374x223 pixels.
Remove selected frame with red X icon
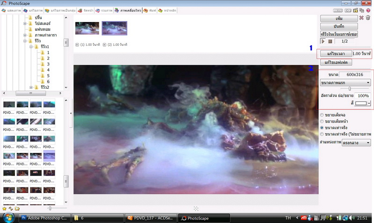click(x=361, y=18)
